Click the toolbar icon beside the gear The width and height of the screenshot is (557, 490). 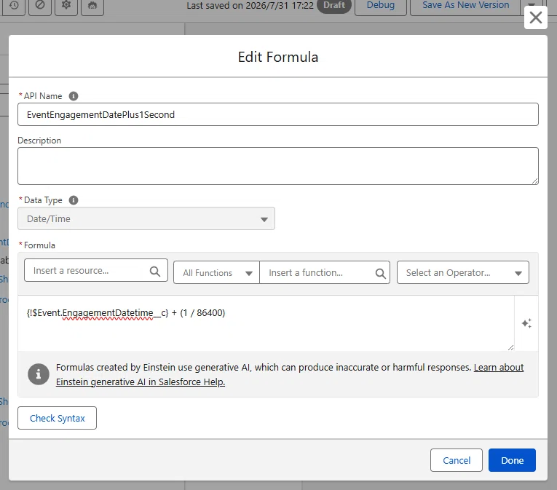92,6
